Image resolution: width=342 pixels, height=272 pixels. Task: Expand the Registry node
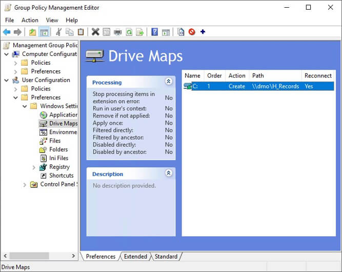coord(34,167)
